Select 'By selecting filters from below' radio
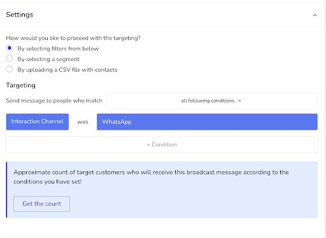The width and height of the screenshot is (326, 238). pos(10,48)
